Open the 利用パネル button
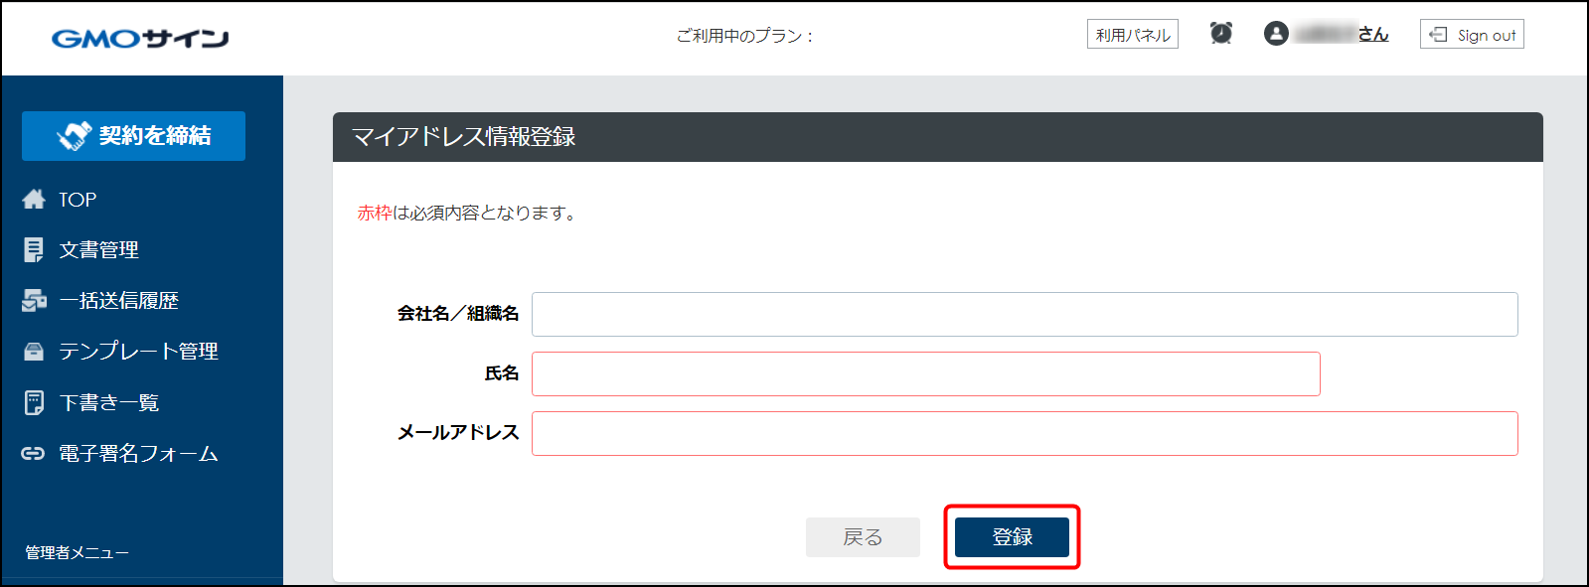The width and height of the screenshot is (1589, 587). [1133, 35]
